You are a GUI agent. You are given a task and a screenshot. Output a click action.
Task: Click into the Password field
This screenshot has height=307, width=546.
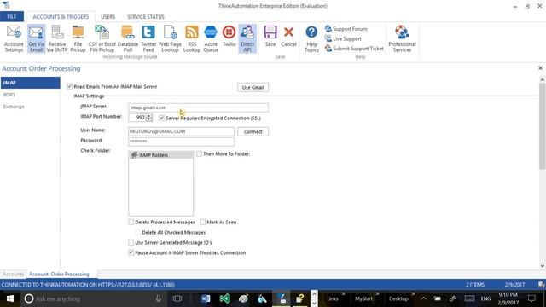coord(181,142)
